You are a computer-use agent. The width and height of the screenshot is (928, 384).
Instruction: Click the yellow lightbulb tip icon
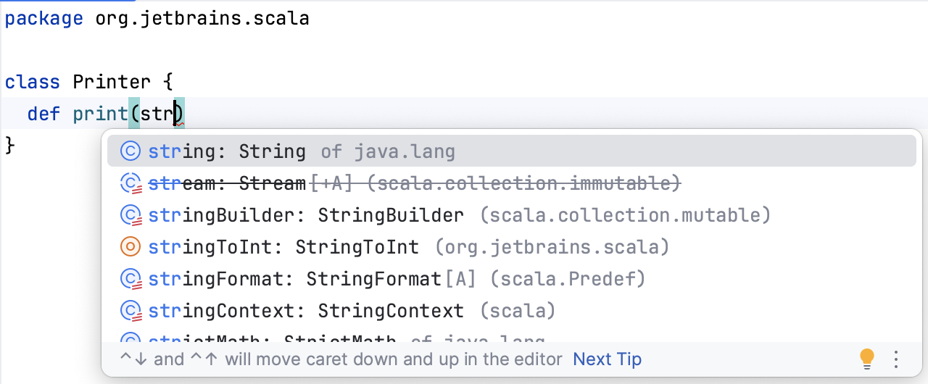tap(866, 359)
